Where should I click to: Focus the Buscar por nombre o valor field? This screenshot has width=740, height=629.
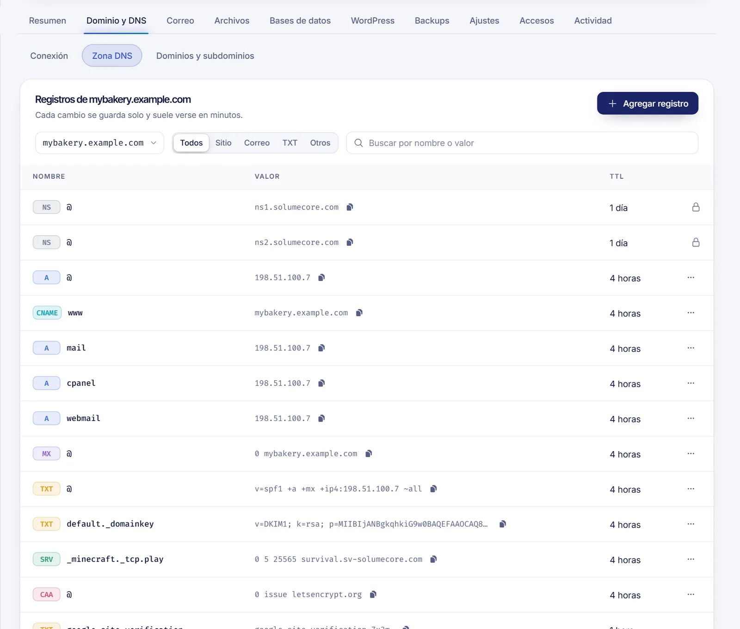pyautogui.click(x=522, y=143)
